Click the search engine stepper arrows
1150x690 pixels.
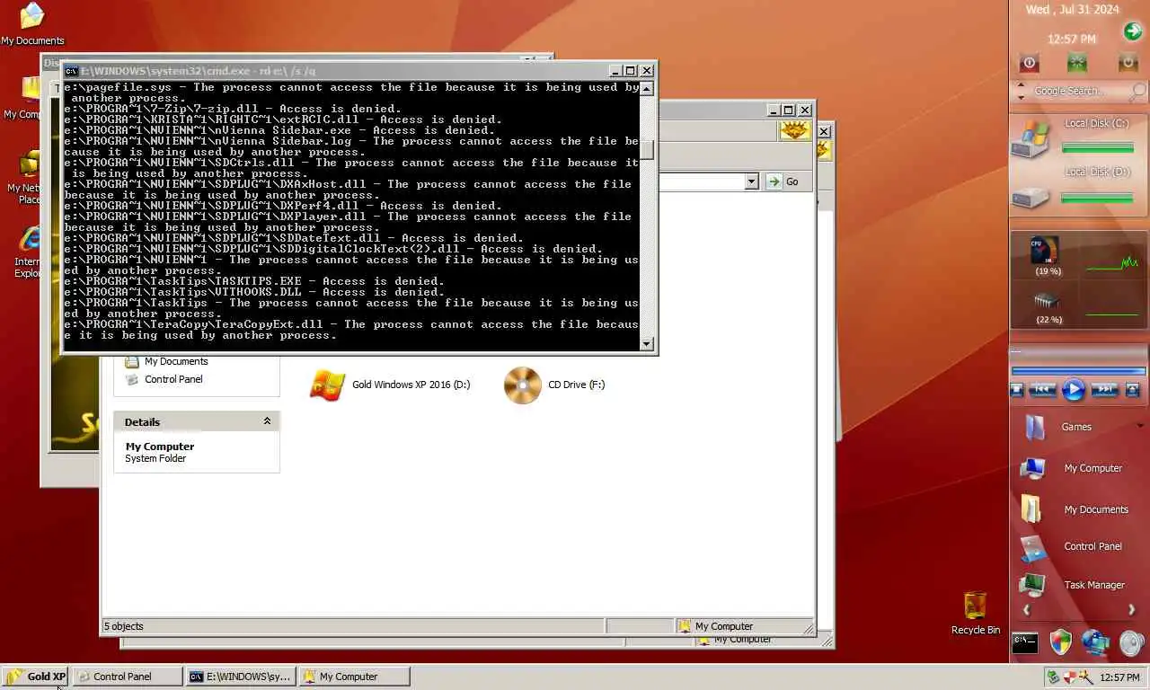[1020, 91]
